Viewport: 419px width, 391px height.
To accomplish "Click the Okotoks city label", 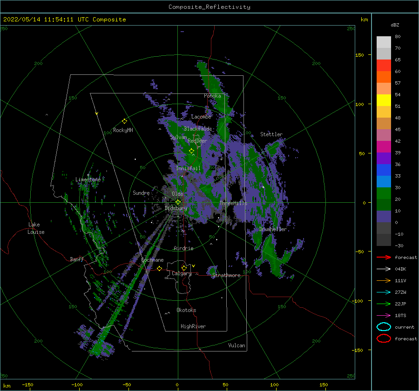I will click(x=186, y=310).
